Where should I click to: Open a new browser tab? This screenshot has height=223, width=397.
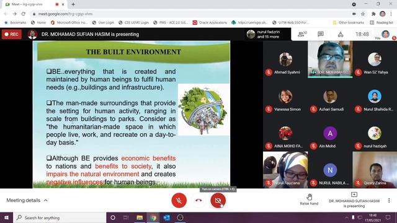pos(73,4)
